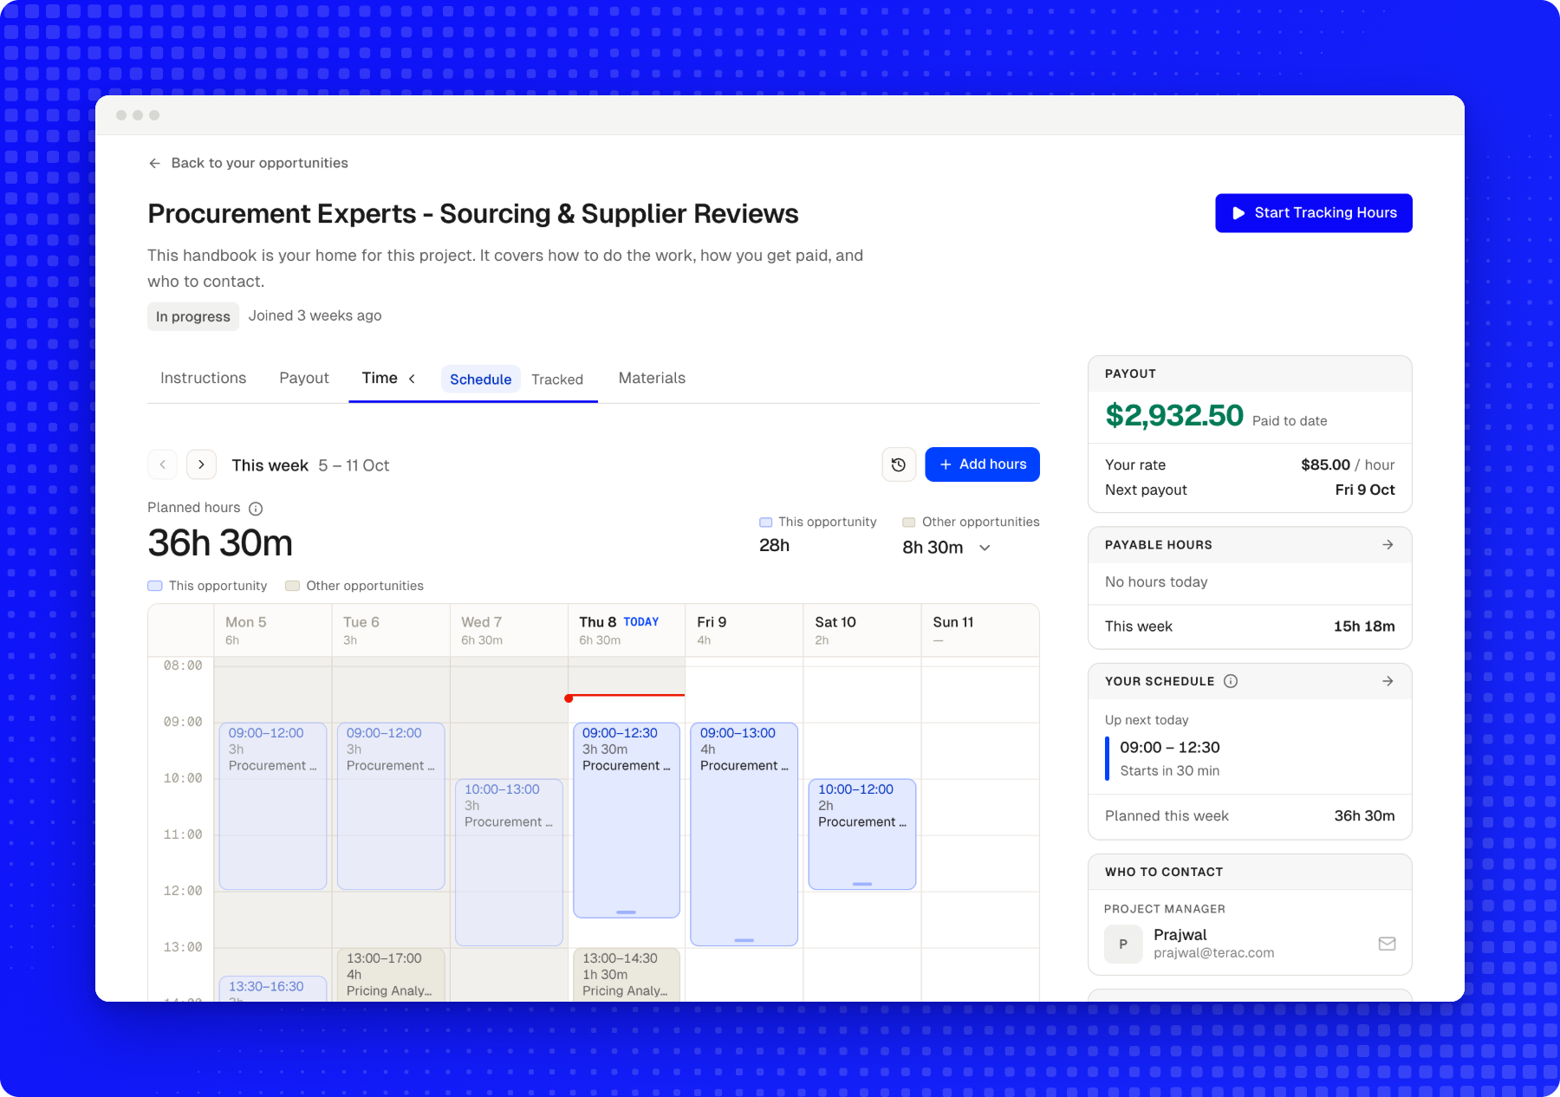Click the history clock icon beside Add hours
The image size is (1560, 1097).
click(899, 464)
